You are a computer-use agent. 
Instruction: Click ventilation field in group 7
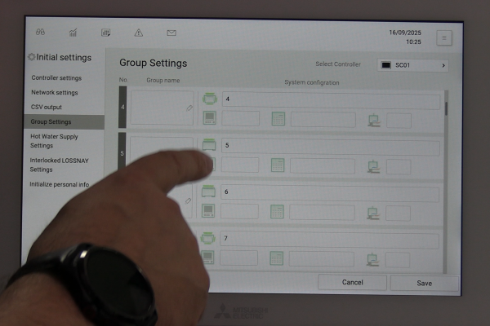pos(398,260)
